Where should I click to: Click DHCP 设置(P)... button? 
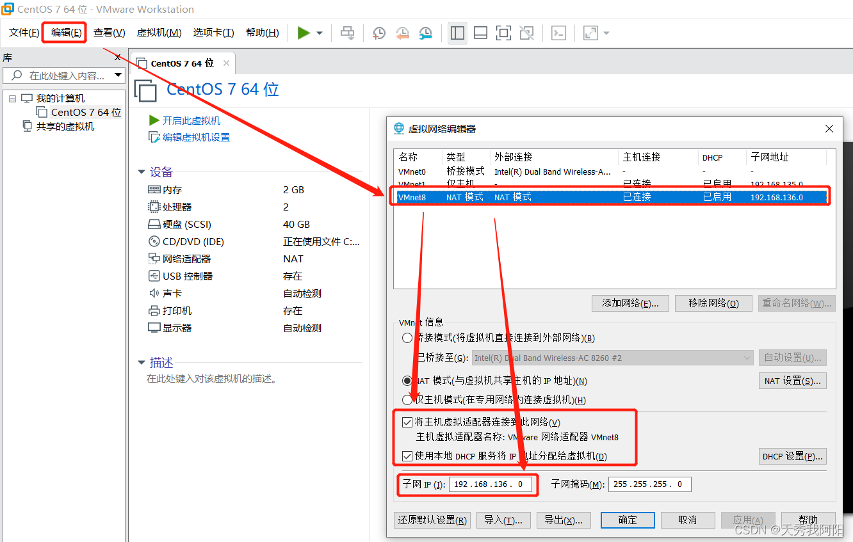(x=793, y=456)
